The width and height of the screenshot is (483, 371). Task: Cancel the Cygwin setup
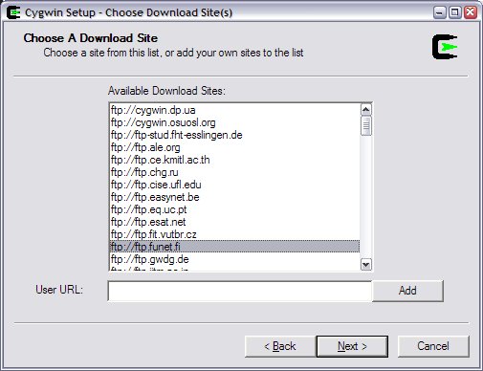click(x=433, y=346)
